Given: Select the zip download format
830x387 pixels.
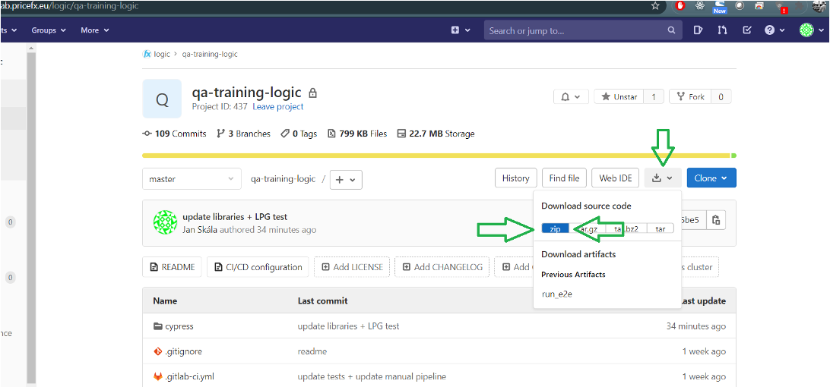Looking at the screenshot, I should [x=555, y=228].
